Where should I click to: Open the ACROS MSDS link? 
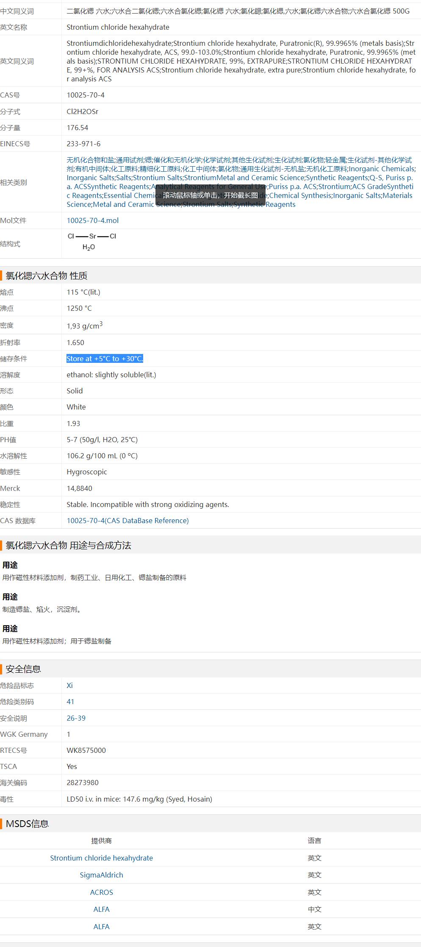[101, 892]
